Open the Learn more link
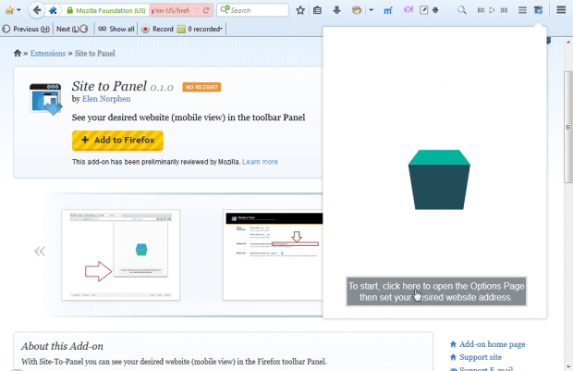The height and width of the screenshot is (371, 573). click(261, 162)
